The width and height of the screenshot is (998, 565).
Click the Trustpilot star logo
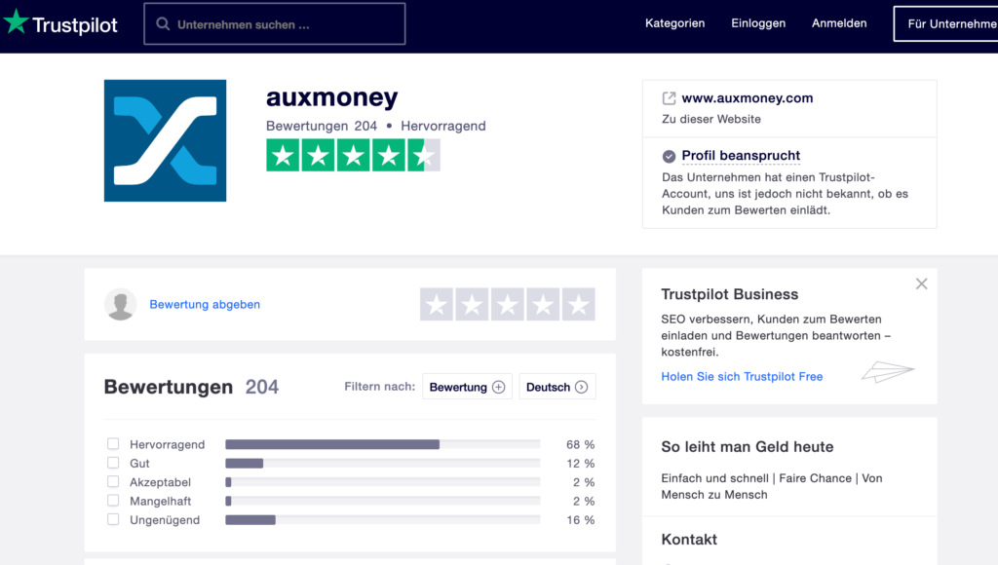tap(16, 22)
